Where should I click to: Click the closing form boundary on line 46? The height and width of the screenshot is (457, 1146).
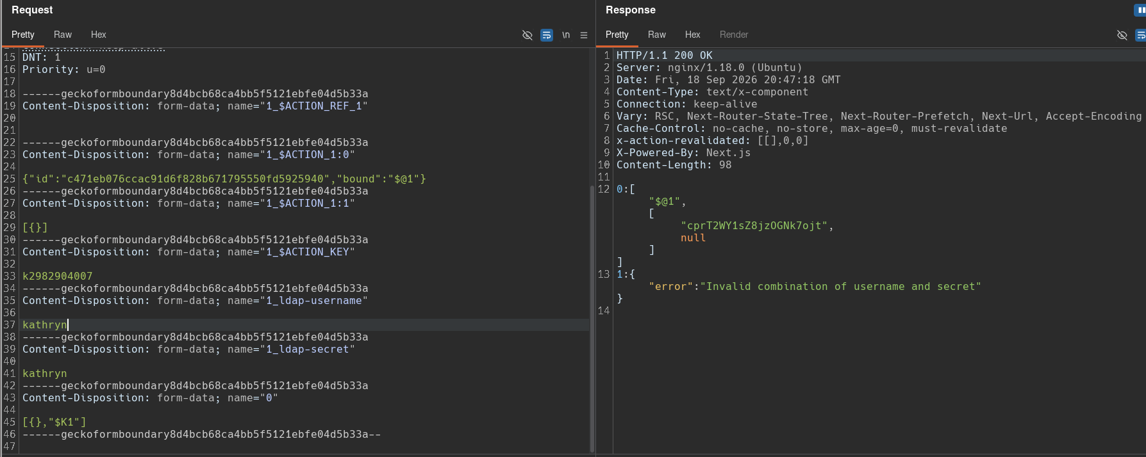point(202,435)
